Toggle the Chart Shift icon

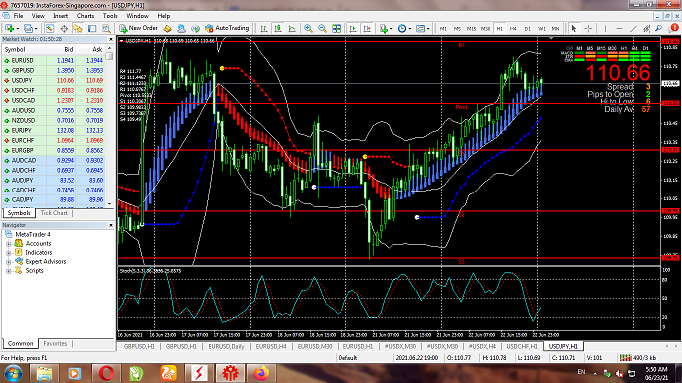[367, 28]
